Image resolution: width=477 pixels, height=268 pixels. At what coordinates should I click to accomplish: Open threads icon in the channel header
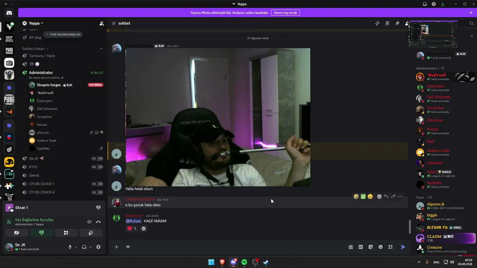(x=377, y=23)
